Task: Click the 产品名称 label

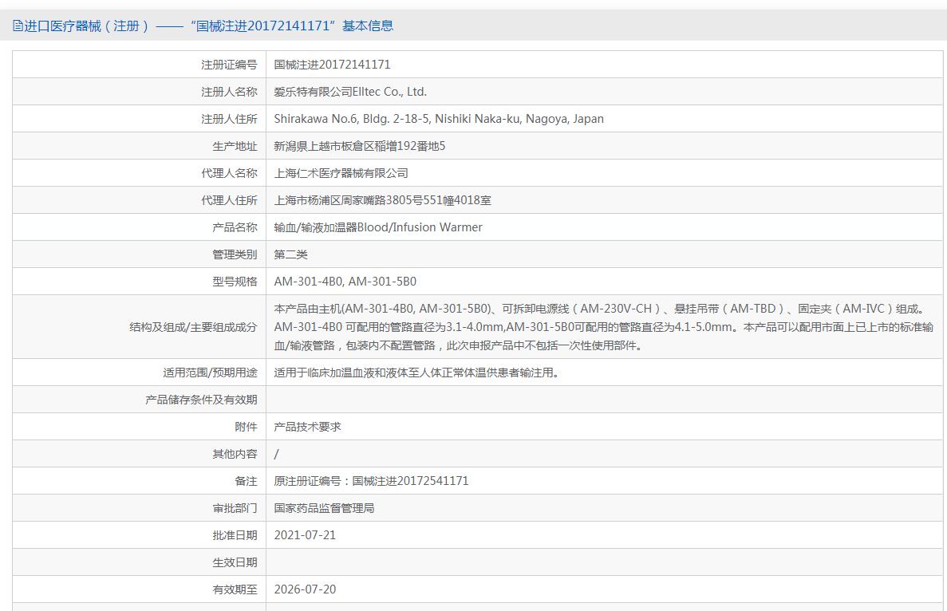Action: point(235,227)
